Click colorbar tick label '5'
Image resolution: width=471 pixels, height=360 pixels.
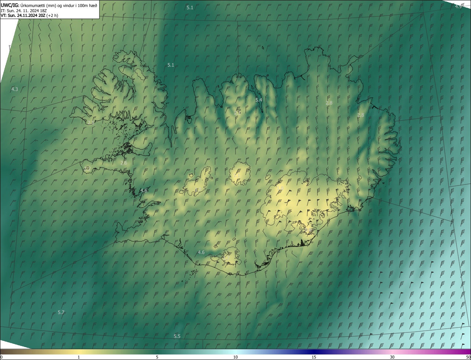(157, 357)
